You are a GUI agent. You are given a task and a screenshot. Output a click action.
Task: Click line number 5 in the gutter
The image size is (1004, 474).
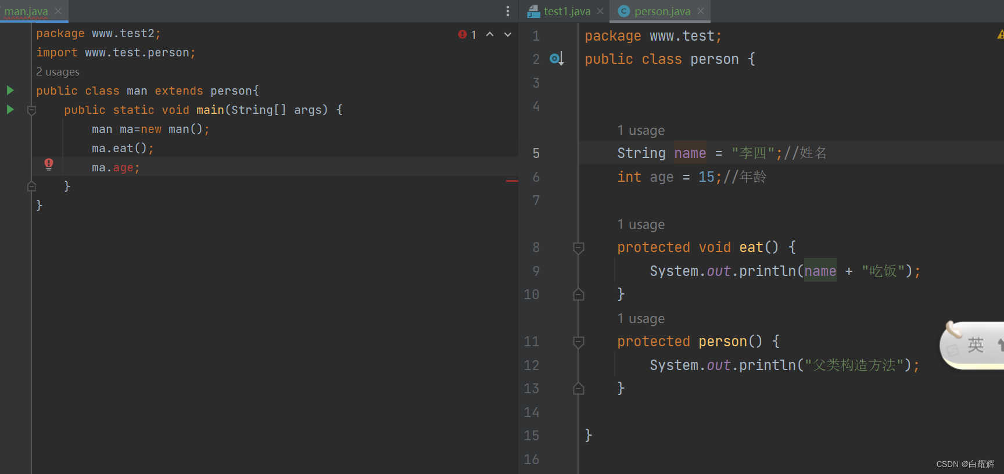pyautogui.click(x=536, y=153)
